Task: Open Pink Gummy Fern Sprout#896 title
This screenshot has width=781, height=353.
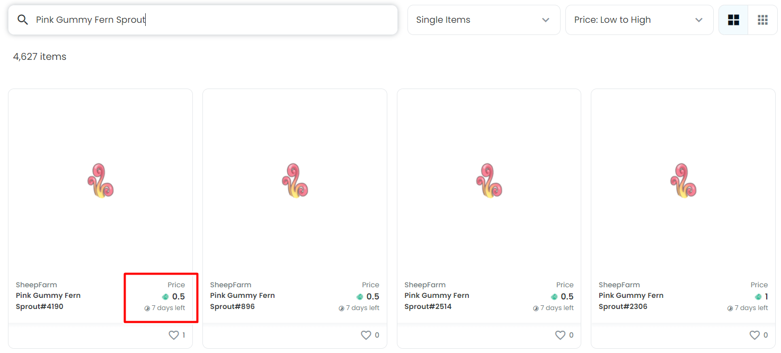Action: pyautogui.click(x=242, y=301)
